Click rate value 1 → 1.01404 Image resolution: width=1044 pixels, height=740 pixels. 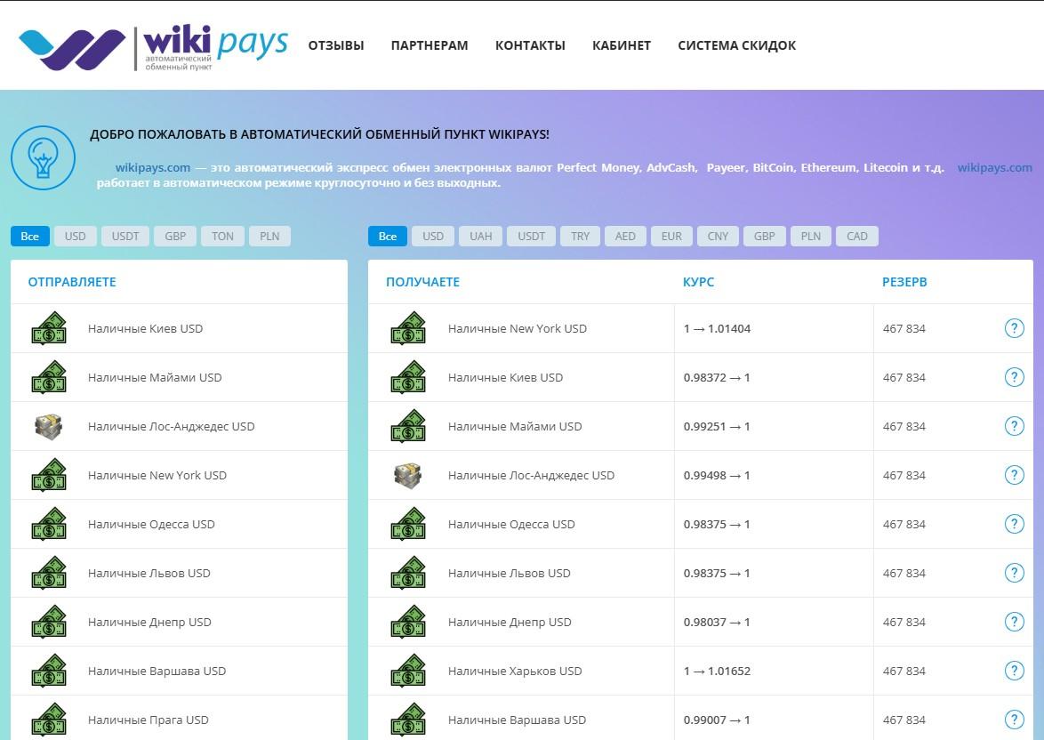point(717,328)
